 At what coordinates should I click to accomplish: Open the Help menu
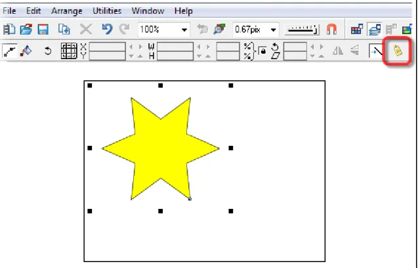pos(184,11)
